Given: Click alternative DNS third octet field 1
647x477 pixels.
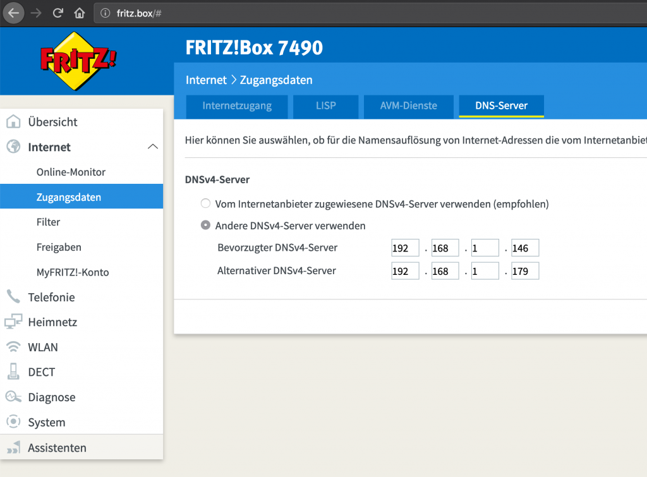Looking at the screenshot, I should pyautogui.click(x=485, y=271).
